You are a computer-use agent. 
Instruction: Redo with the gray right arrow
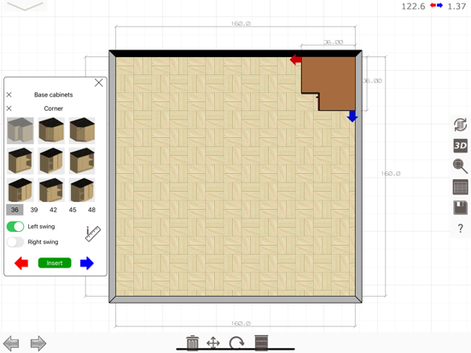38,343
